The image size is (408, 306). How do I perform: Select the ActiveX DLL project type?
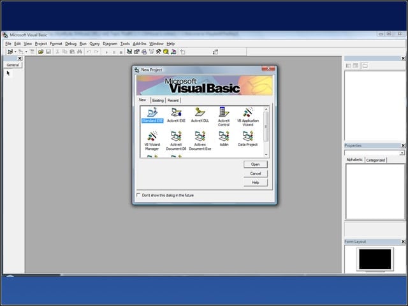point(200,115)
